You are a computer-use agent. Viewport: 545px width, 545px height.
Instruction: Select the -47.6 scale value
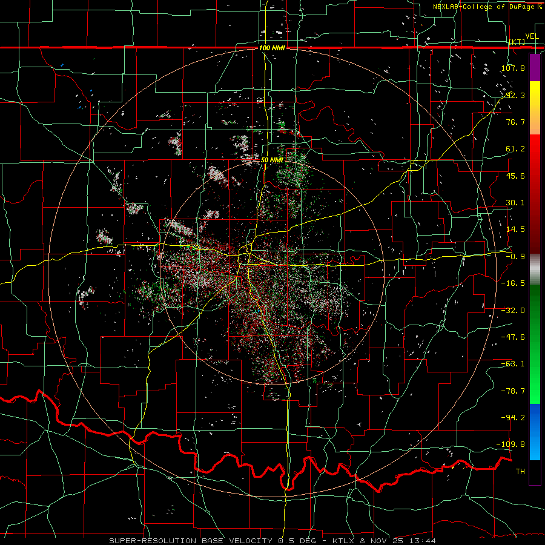click(x=513, y=337)
